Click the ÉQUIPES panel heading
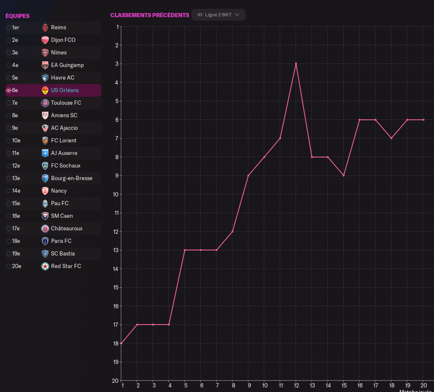The image size is (434, 392). pos(18,16)
